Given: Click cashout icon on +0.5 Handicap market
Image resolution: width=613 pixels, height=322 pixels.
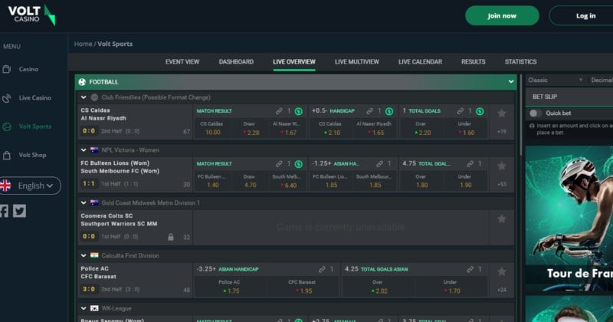Looking at the screenshot, I should [389, 111].
